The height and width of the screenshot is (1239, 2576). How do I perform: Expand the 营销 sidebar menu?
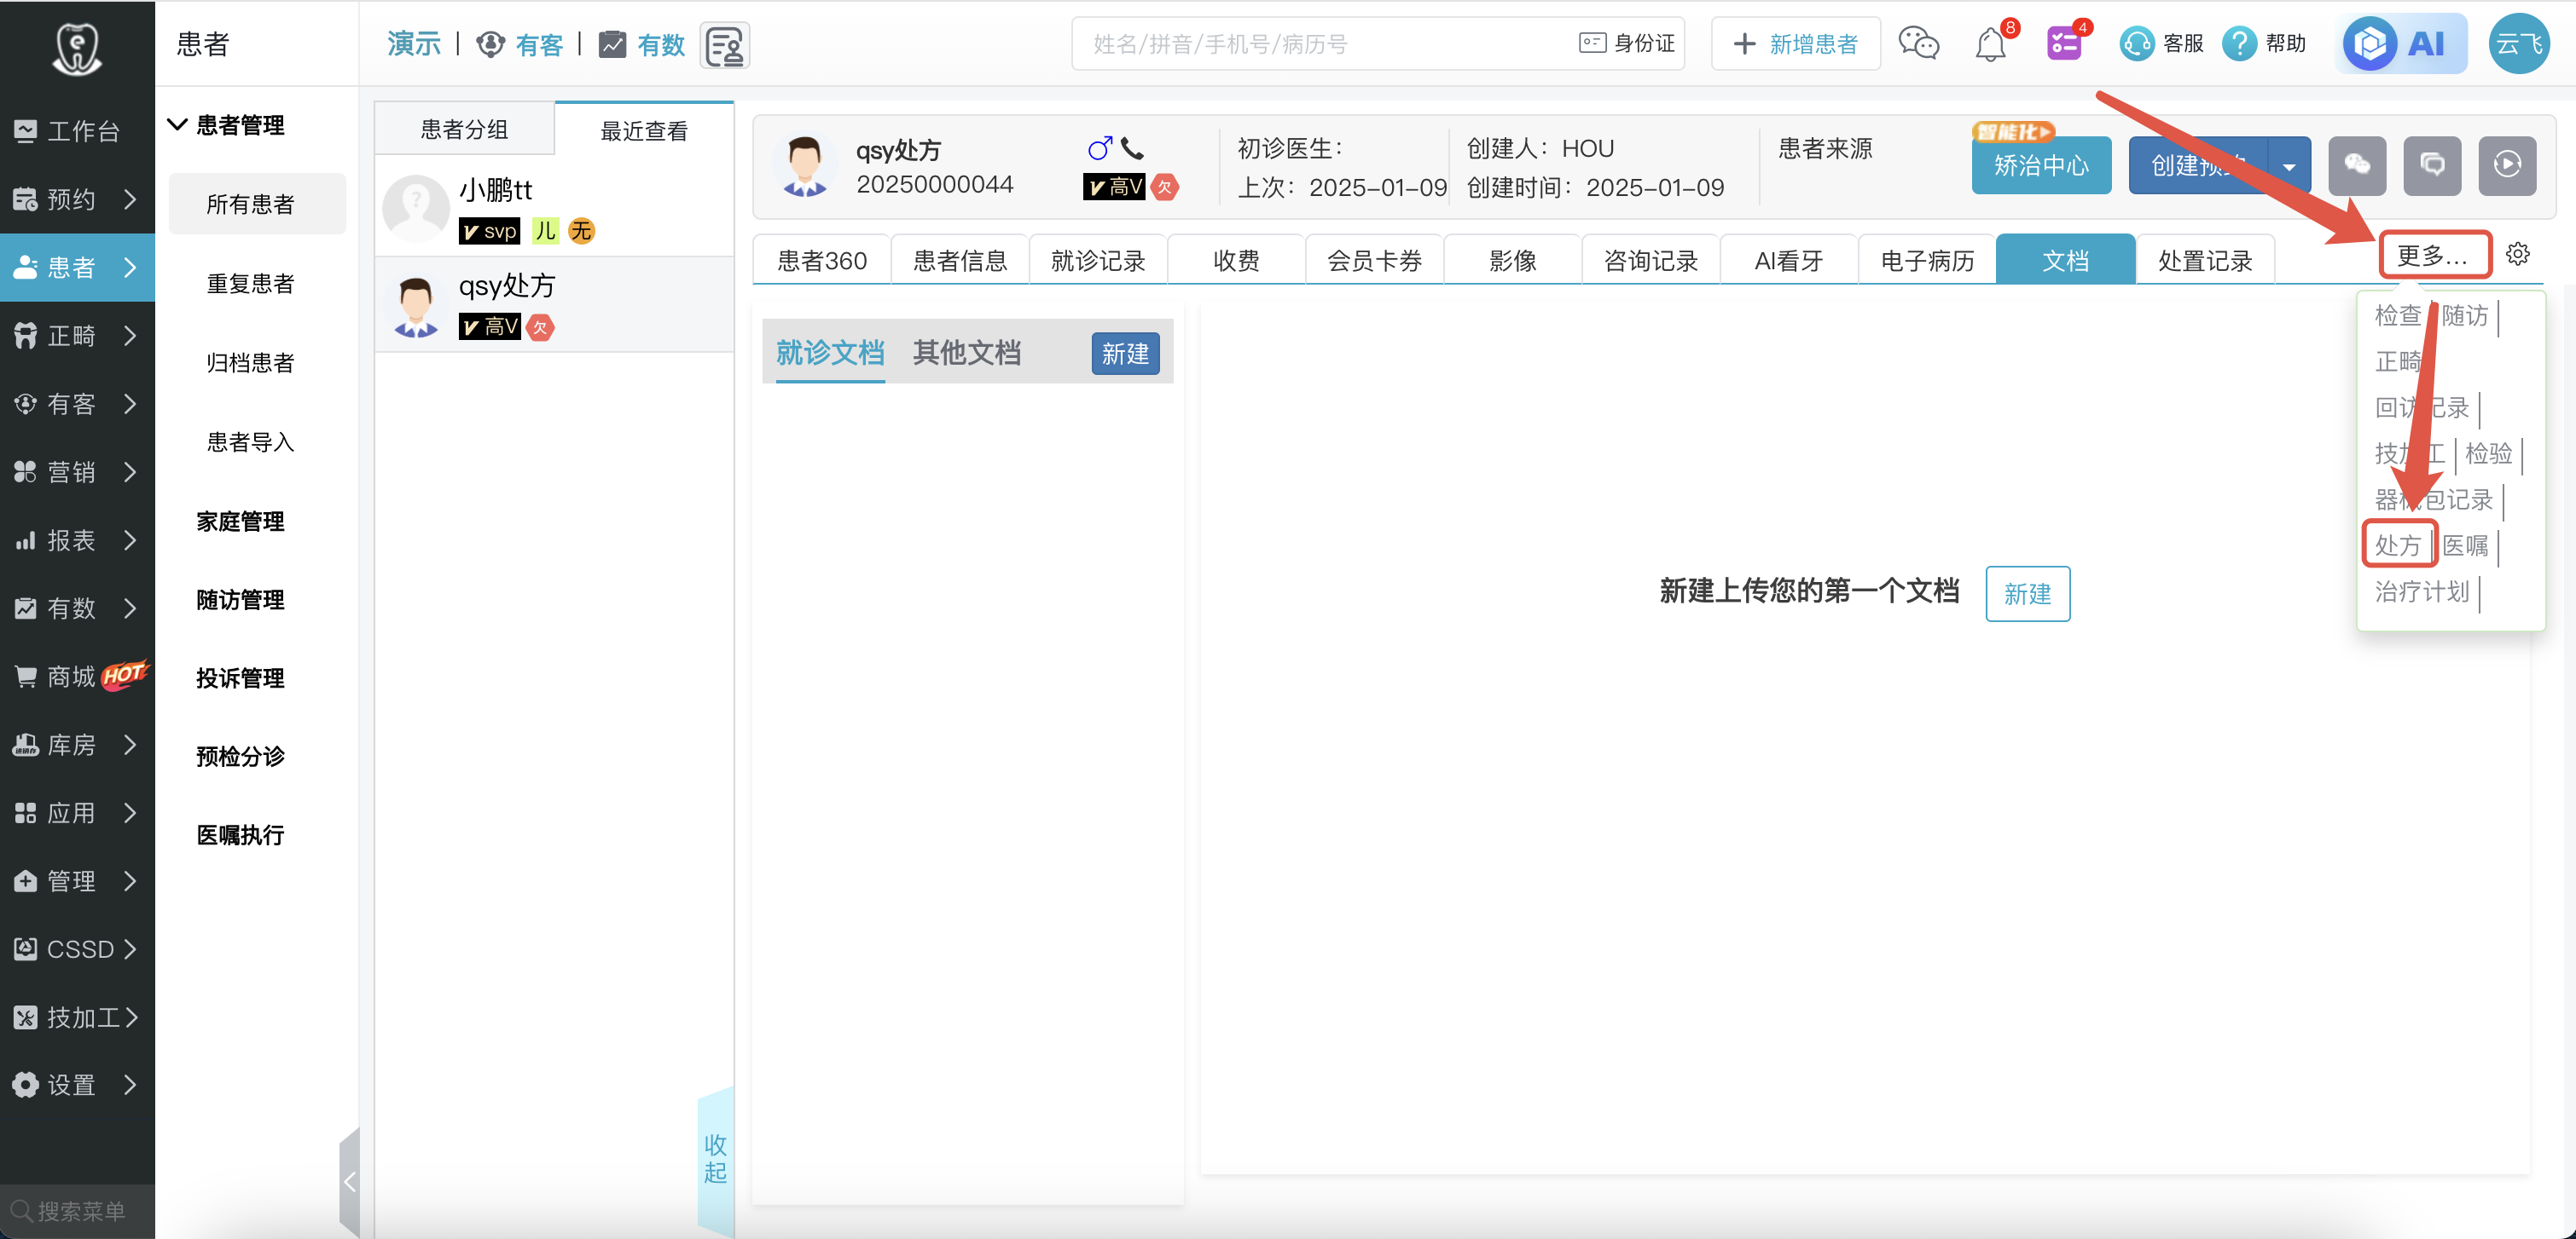(x=129, y=471)
